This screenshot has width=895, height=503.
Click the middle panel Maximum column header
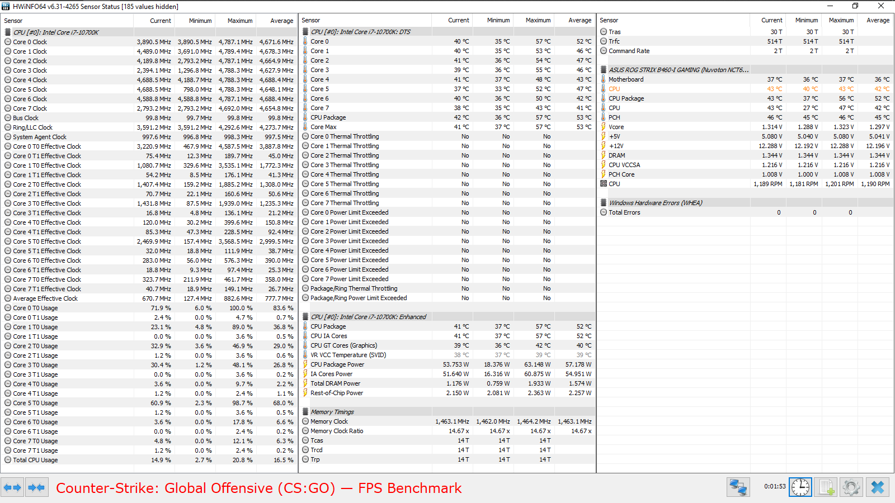tap(534, 20)
